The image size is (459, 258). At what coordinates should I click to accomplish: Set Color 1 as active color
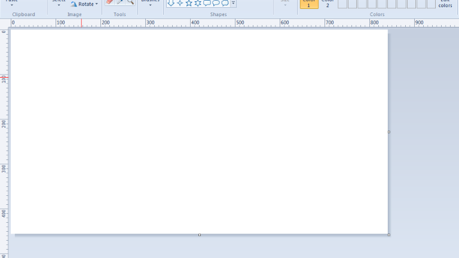[x=309, y=3]
